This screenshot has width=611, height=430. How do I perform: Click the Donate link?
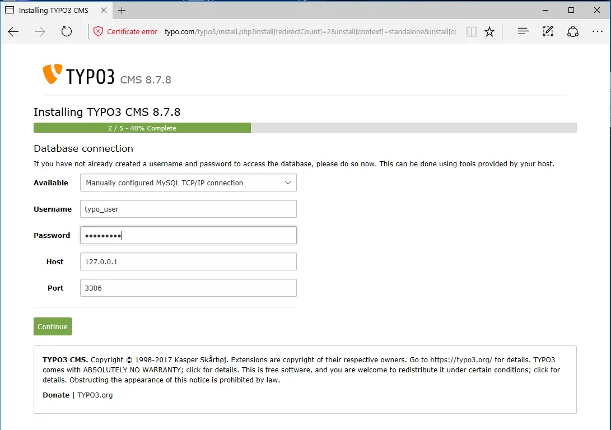pyautogui.click(x=56, y=395)
